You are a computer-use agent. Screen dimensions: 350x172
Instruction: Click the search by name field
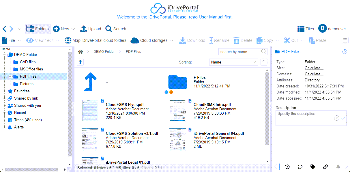[x=239, y=52]
